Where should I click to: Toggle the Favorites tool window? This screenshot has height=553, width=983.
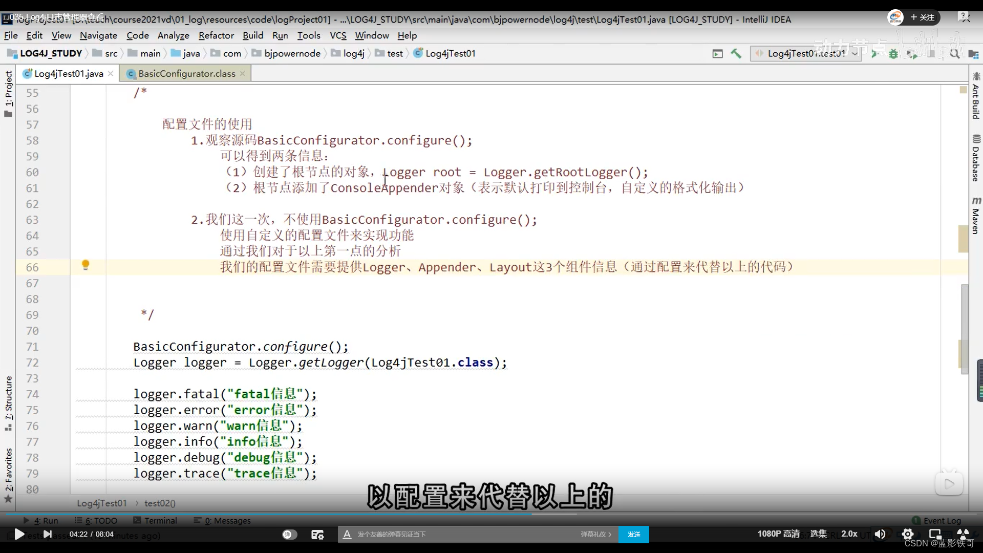pos(8,475)
